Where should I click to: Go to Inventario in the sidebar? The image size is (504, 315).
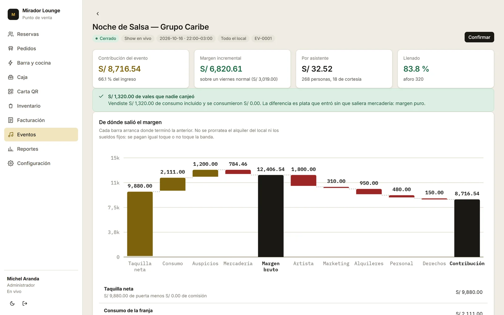41,106
